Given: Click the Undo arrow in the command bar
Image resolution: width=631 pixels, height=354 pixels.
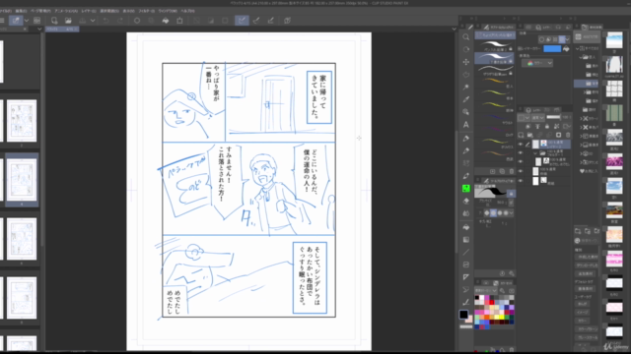Looking at the screenshot, I should coord(105,21).
